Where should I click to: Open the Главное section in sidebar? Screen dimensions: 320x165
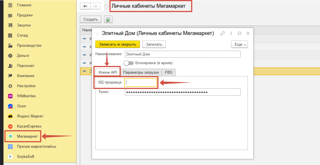[24, 5]
